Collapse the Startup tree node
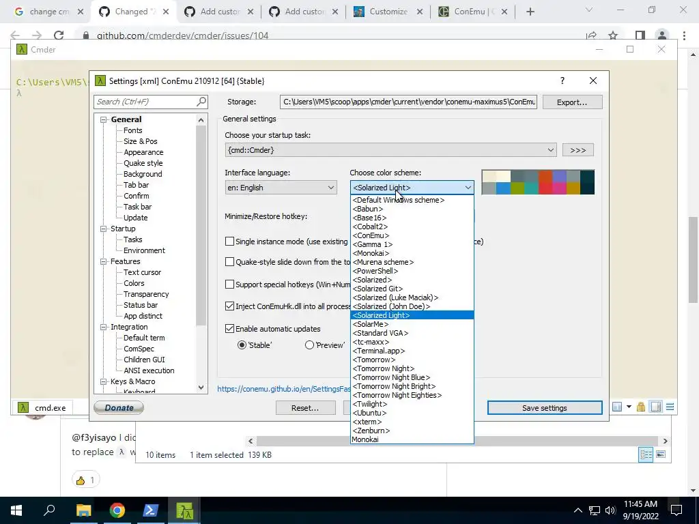699x524 pixels. (104, 229)
